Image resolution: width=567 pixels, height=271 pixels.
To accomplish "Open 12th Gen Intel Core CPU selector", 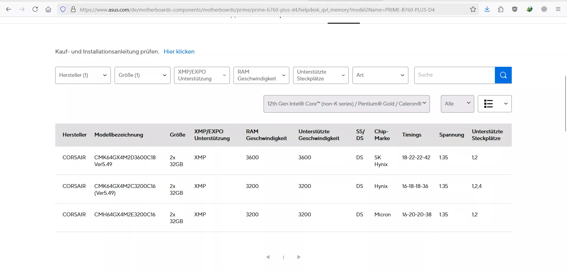I will click(x=347, y=104).
